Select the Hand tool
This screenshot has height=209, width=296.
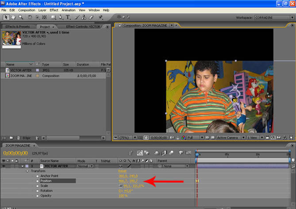pyautogui.click(x=13, y=17)
